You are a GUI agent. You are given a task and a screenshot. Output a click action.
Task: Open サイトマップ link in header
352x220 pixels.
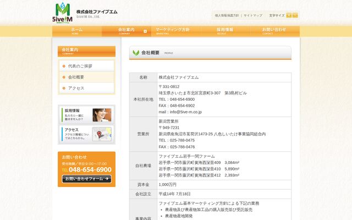(x=253, y=15)
